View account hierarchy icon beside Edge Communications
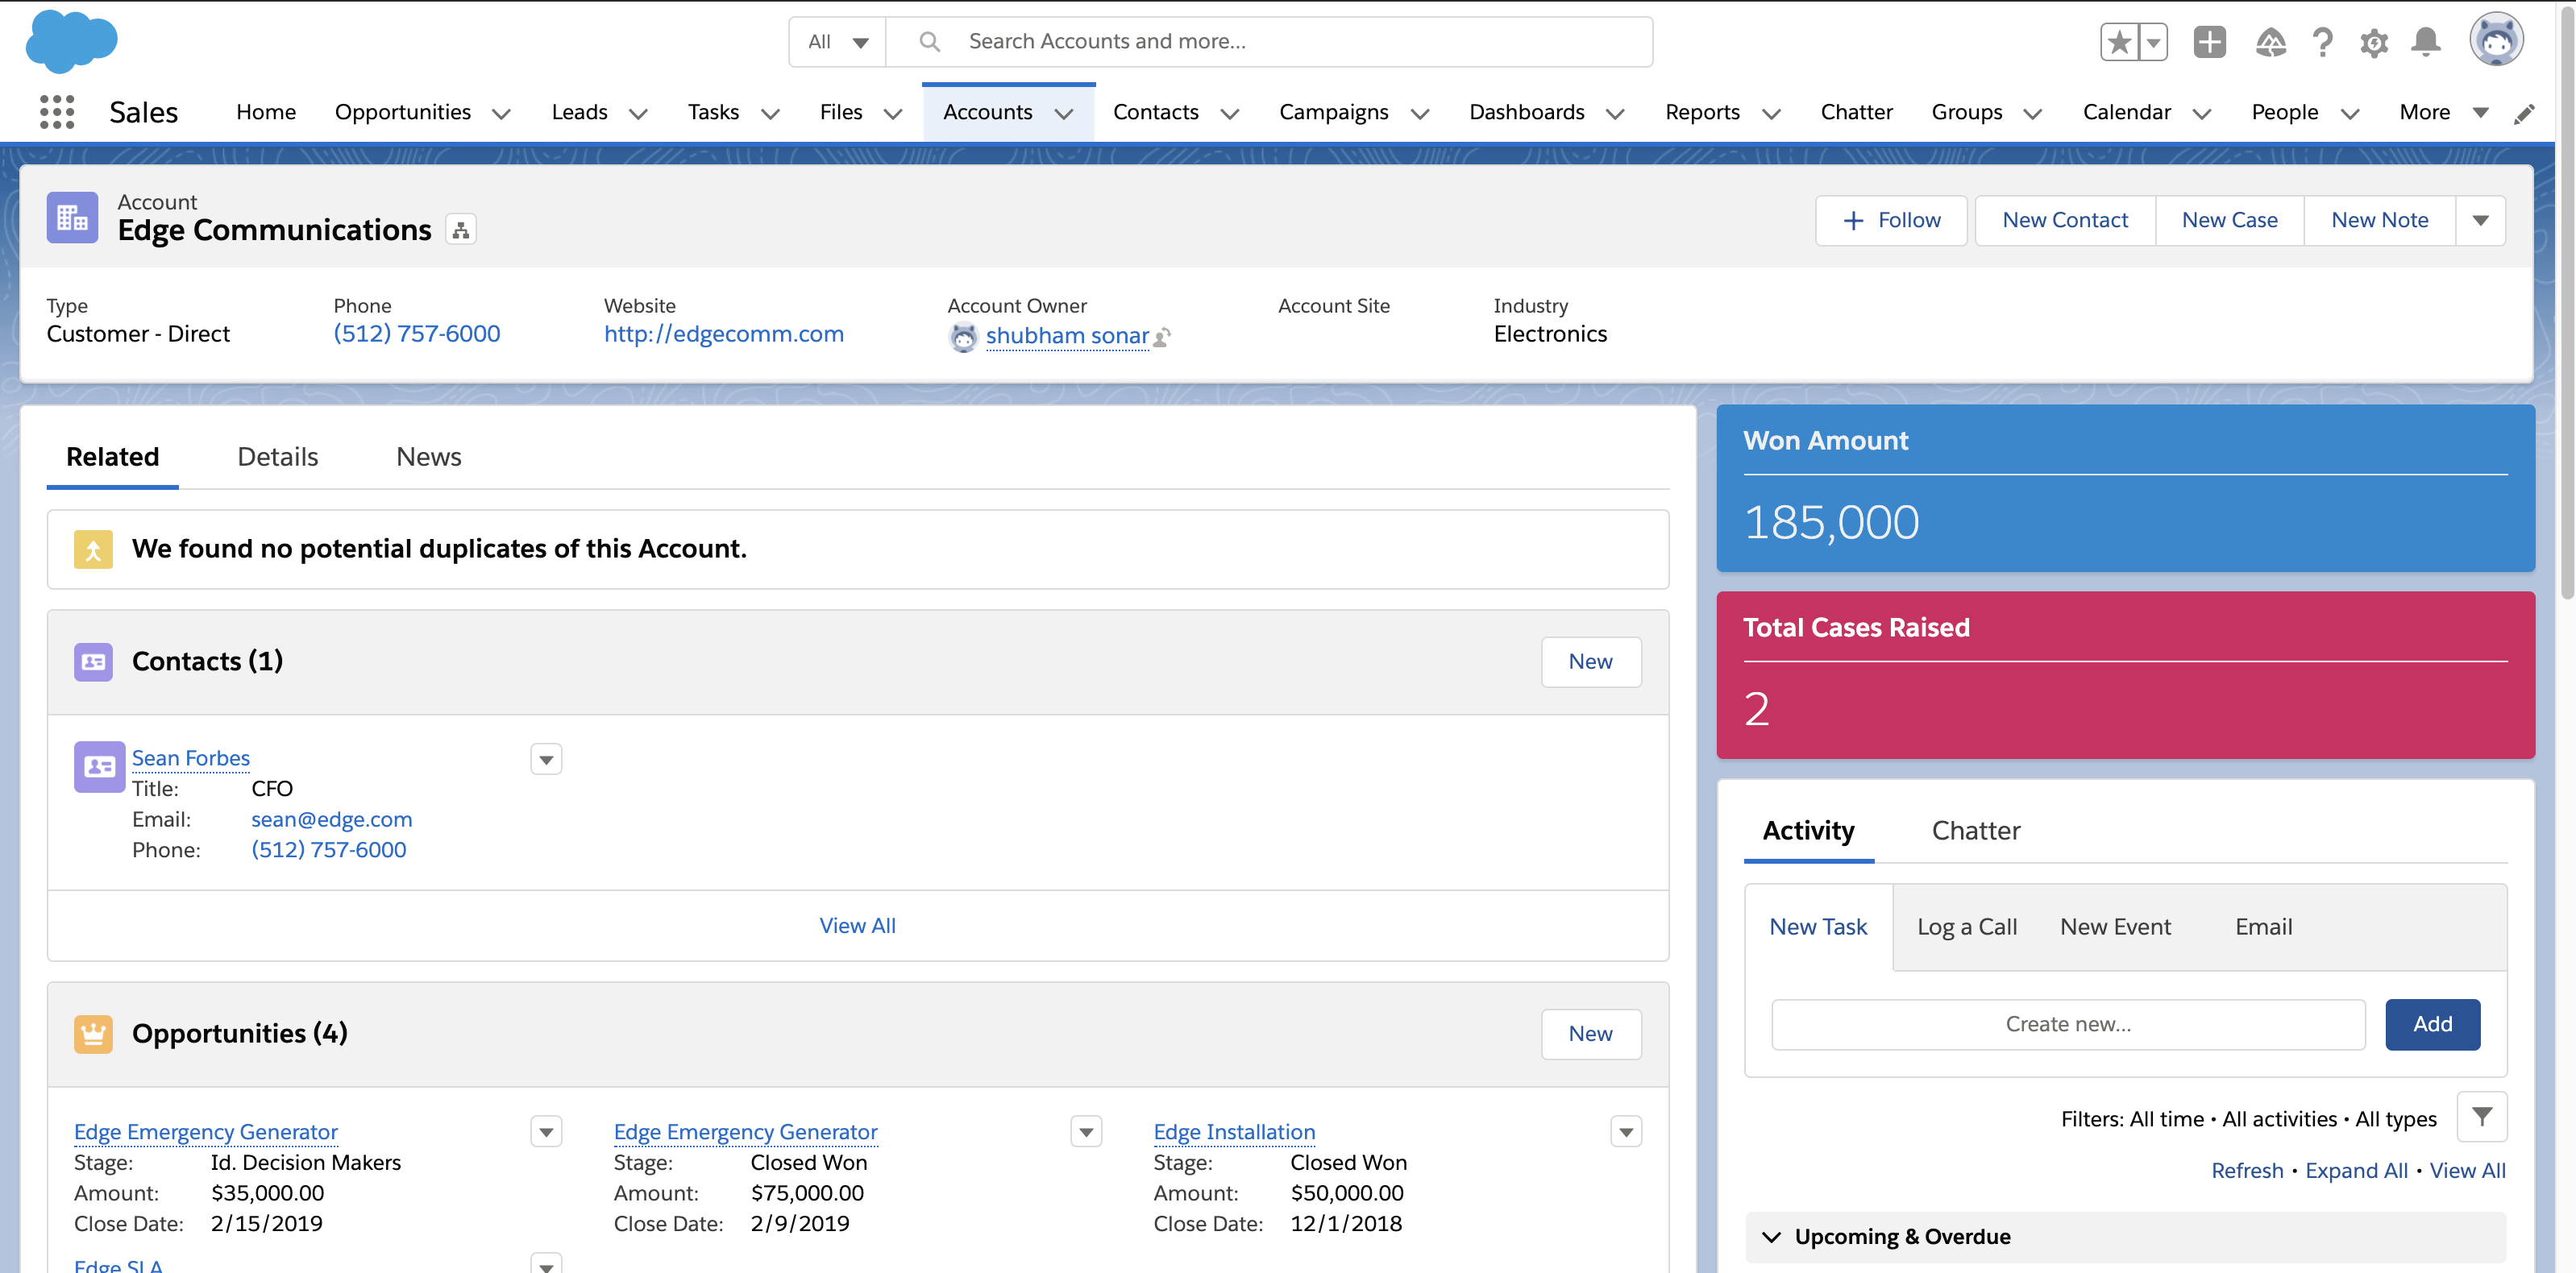2576x1273 pixels. [460, 230]
